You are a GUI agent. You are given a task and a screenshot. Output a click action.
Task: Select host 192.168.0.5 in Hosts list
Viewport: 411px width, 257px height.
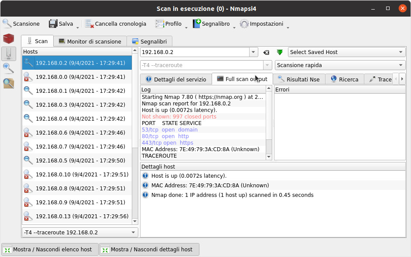pos(77,160)
